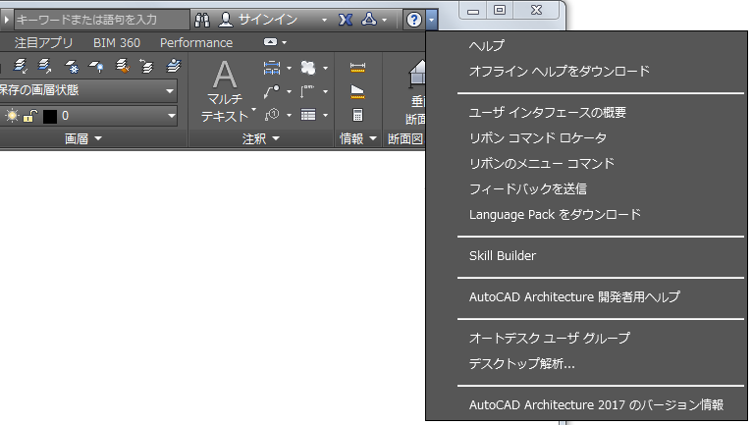Click the ribbon minimize panel icon
Image resolution: width=752 pixels, height=425 pixels.
pyautogui.click(x=271, y=42)
